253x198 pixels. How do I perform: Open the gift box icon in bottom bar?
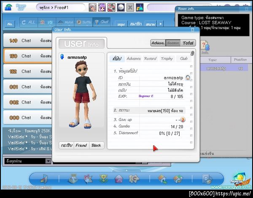[x=88, y=179]
